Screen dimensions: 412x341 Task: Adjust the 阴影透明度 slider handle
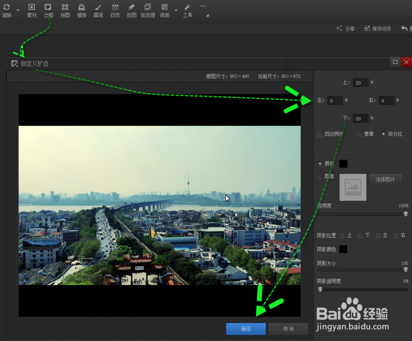pyautogui.click(x=320, y=290)
